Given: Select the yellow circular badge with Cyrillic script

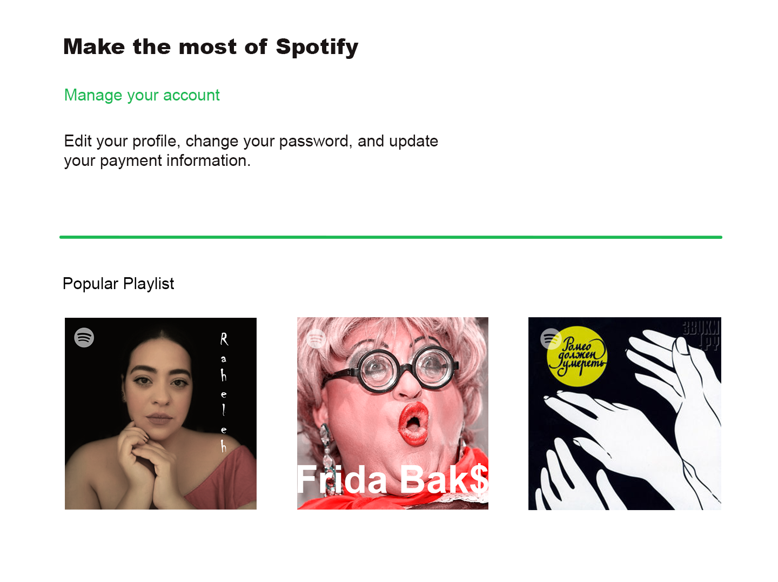Looking at the screenshot, I should click(578, 356).
